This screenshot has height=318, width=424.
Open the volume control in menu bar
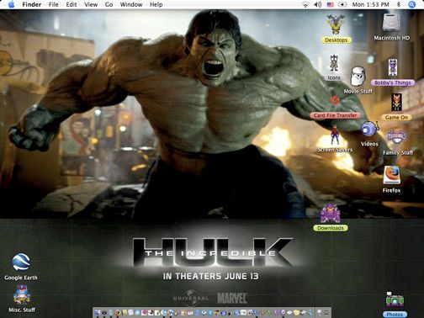[318, 4]
